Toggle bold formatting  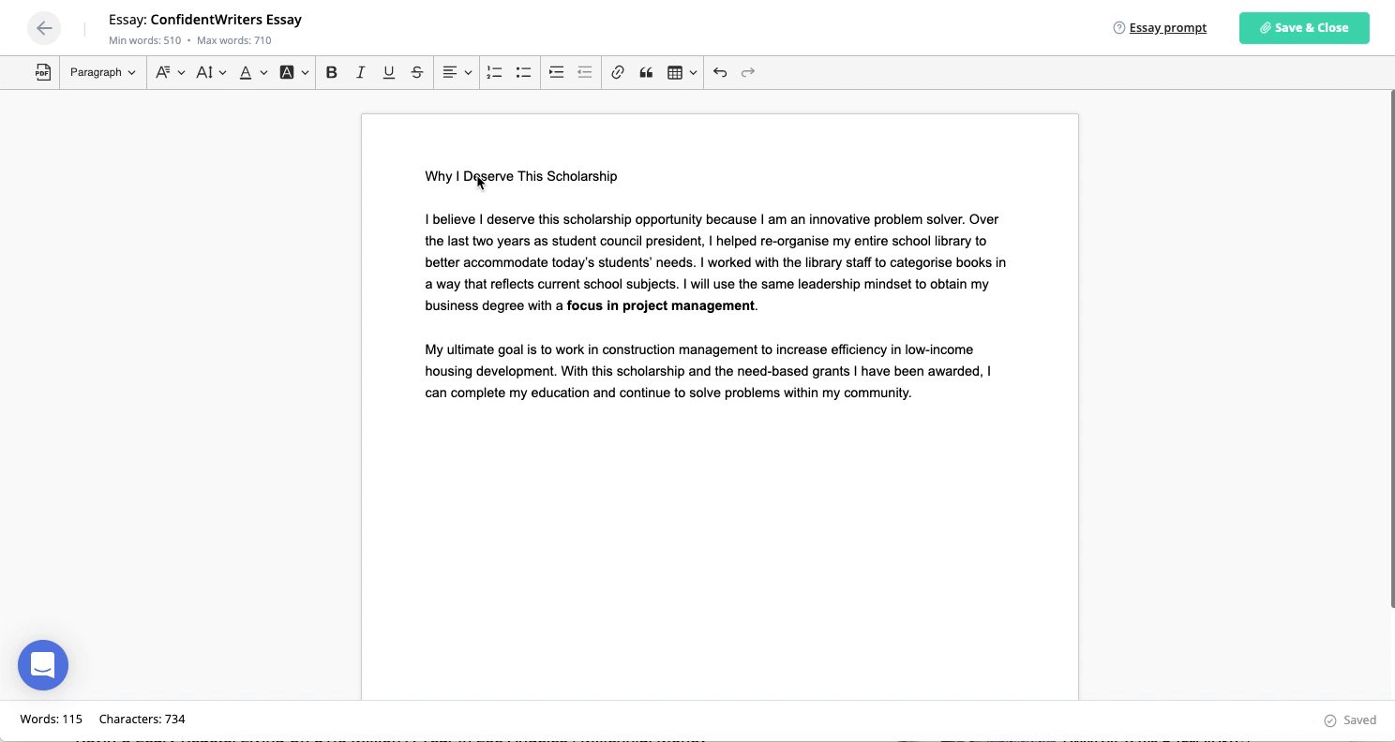(331, 72)
